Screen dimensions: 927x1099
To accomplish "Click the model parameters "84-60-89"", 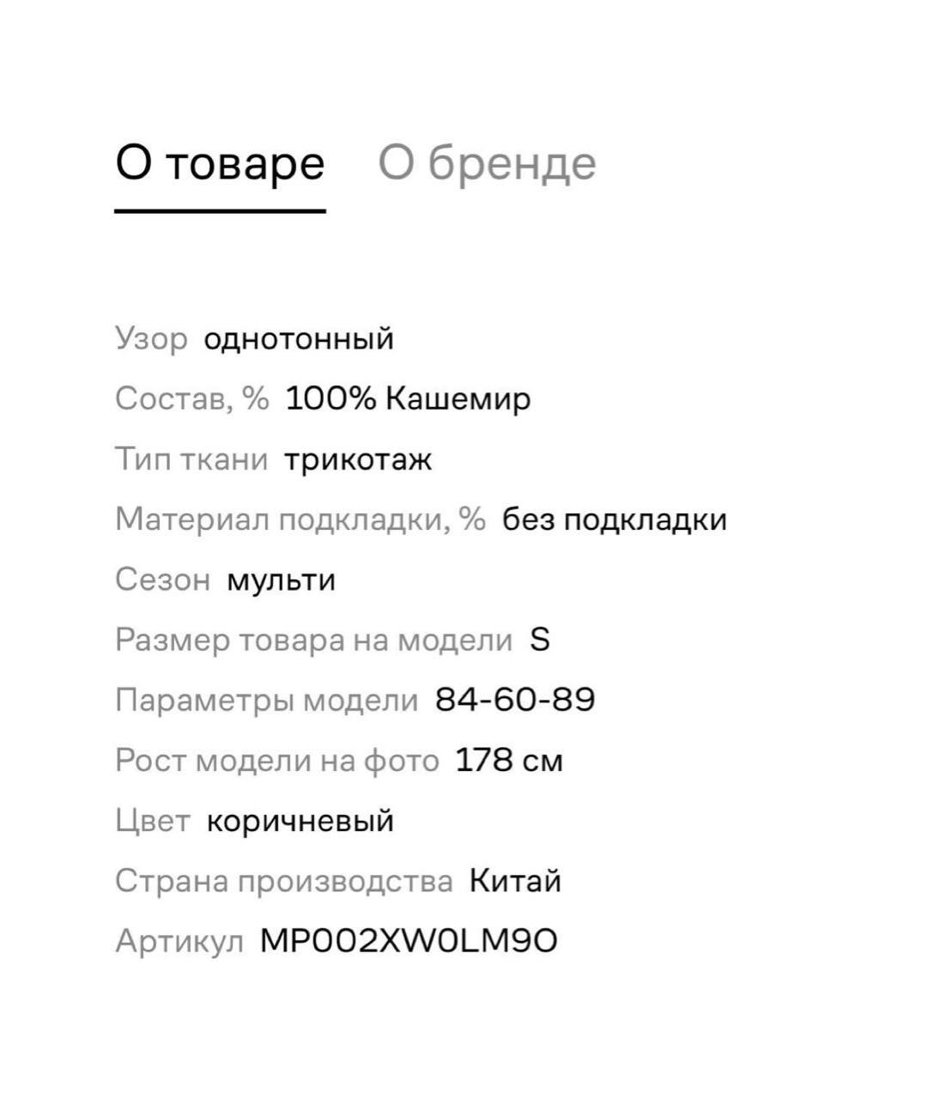I will click(518, 699).
